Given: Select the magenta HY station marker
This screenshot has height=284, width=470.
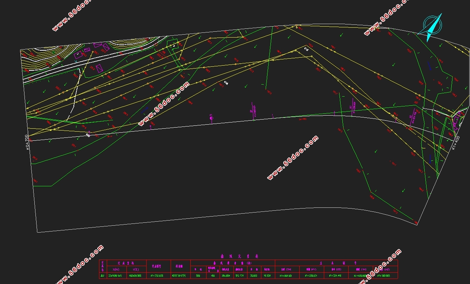Looking at the screenshot, I should pyautogui.click(x=353, y=107).
